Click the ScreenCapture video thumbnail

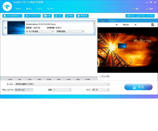click(16, 28)
